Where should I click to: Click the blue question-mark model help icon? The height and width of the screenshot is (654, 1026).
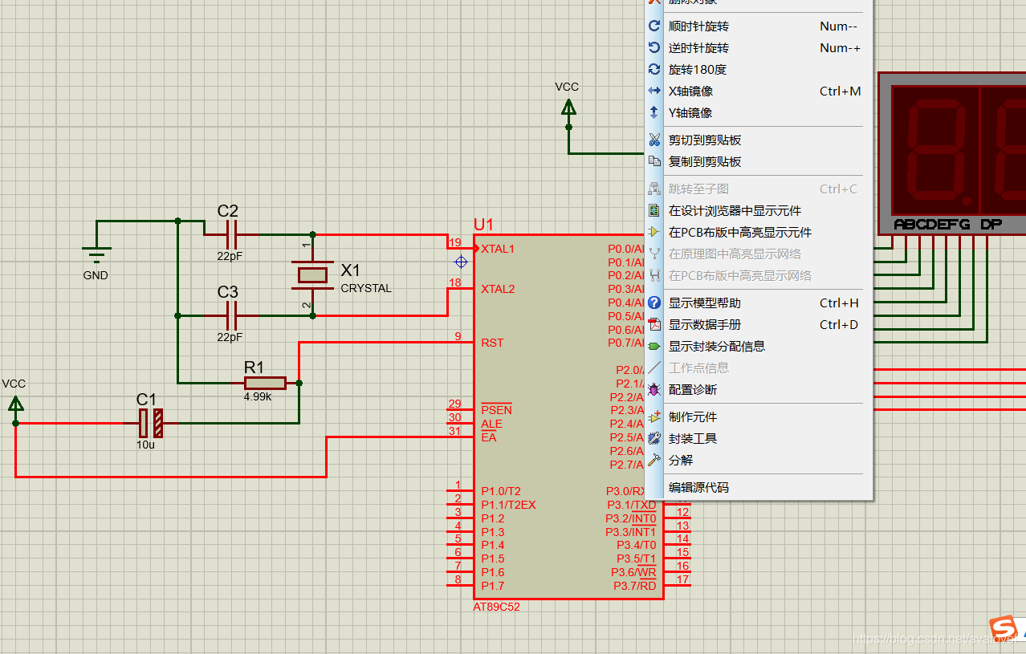654,303
